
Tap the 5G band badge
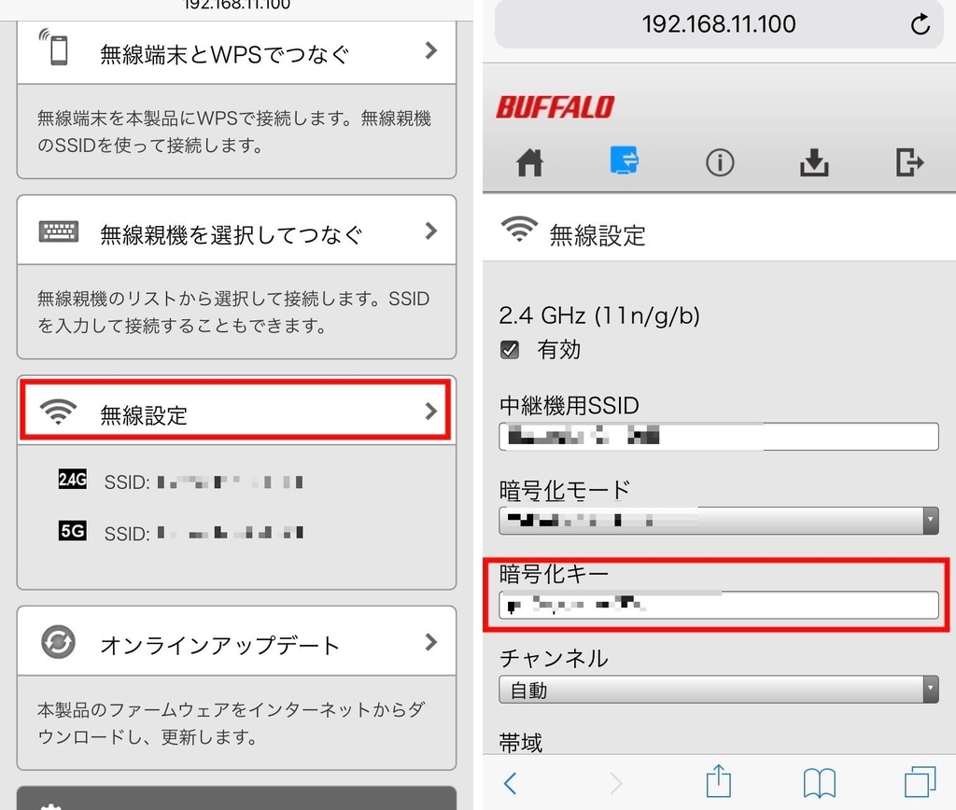(72, 531)
